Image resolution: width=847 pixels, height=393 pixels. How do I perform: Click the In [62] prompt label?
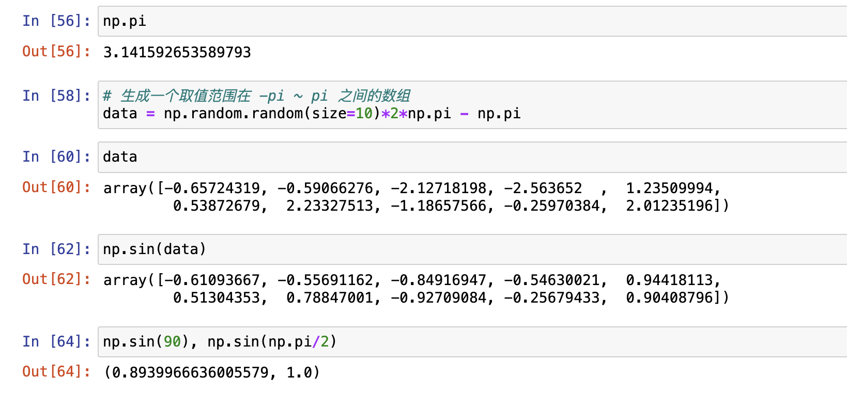(56, 249)
